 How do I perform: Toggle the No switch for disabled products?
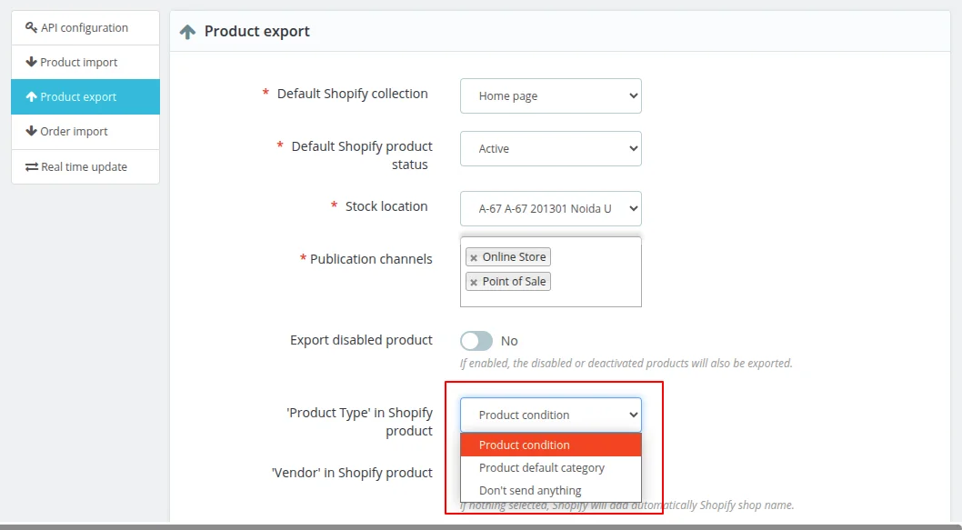tap(476, 340)
